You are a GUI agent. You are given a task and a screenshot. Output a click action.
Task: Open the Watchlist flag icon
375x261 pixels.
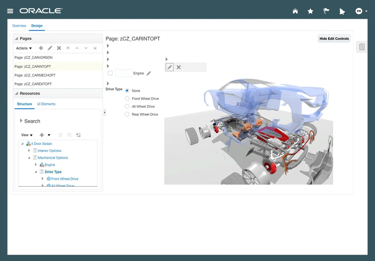pos(326,11)
